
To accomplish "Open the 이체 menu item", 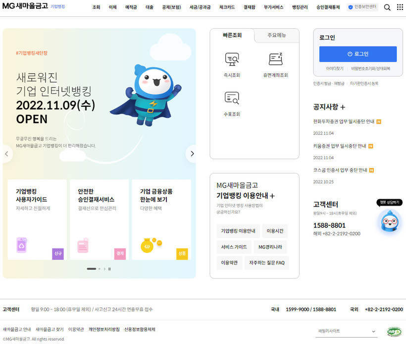I will click(113, 7).
